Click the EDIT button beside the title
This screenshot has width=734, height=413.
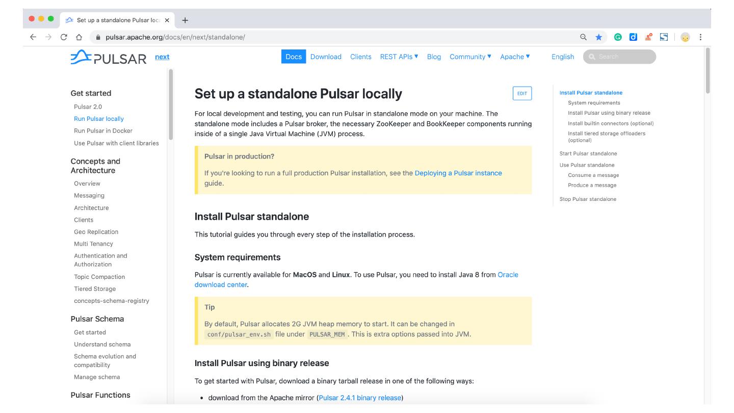[x=522, y=93]
